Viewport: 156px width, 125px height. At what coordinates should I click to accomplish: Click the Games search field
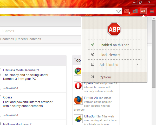point(40,31)
